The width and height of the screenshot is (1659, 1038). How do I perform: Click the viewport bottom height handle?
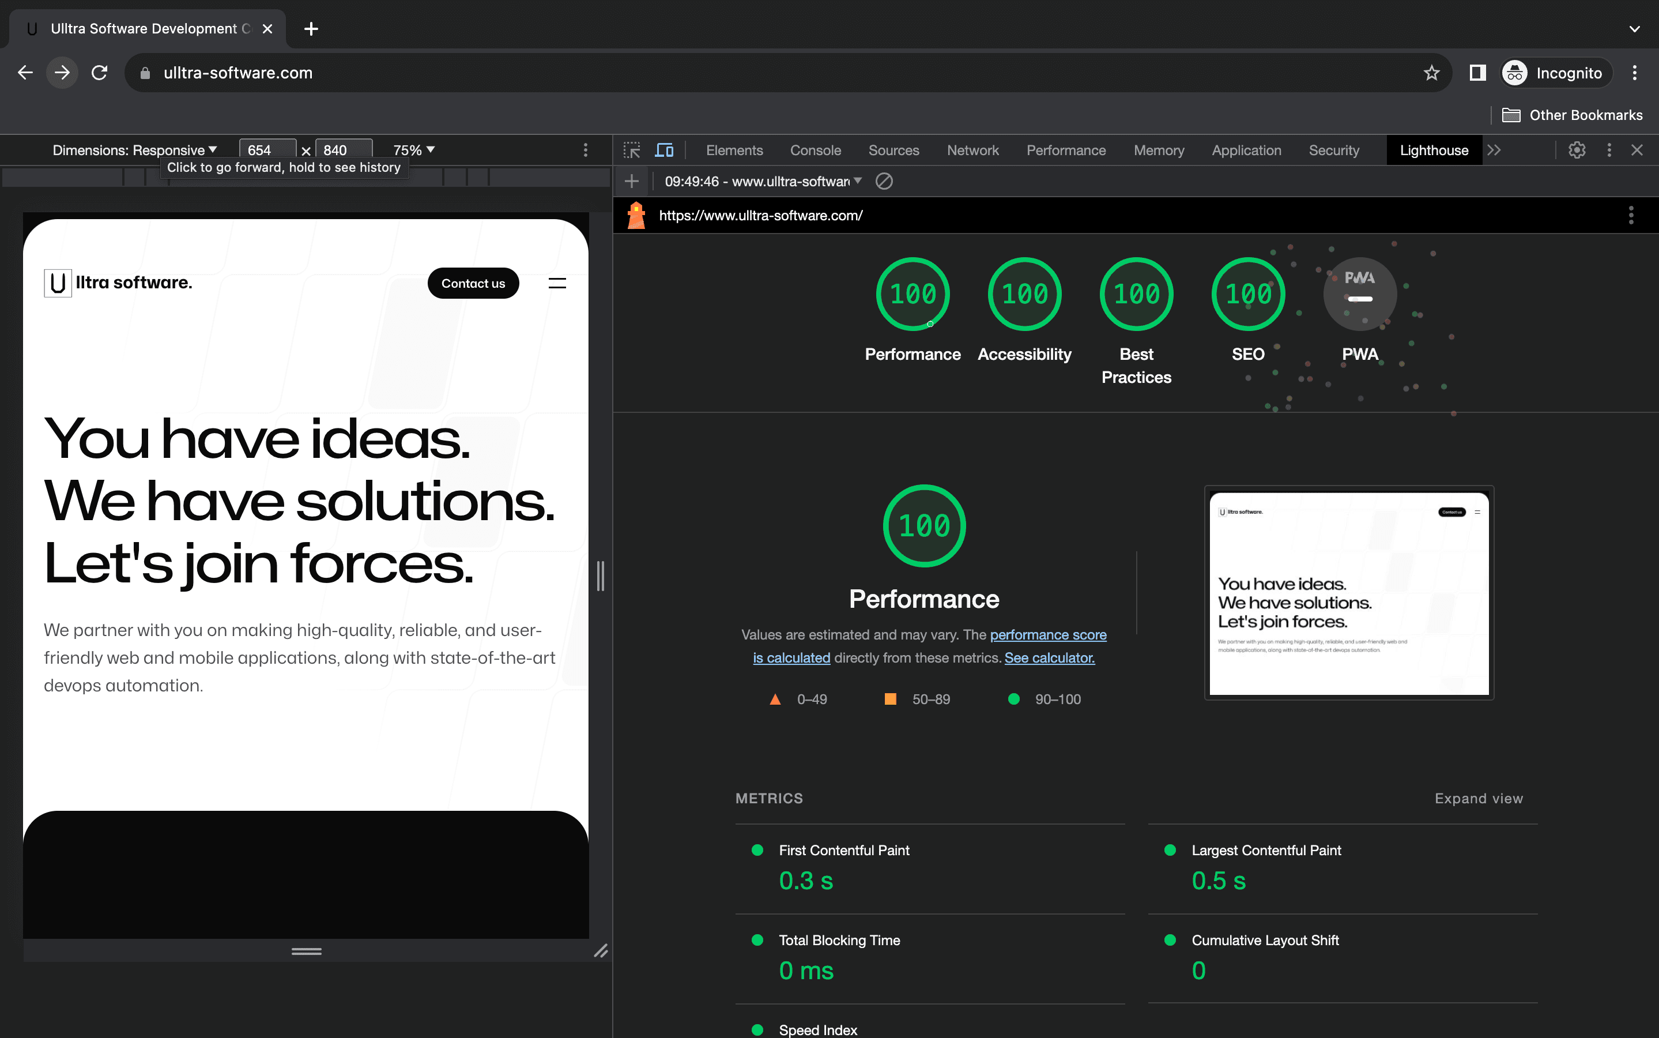pyautogui.click(x=306, y=951)
